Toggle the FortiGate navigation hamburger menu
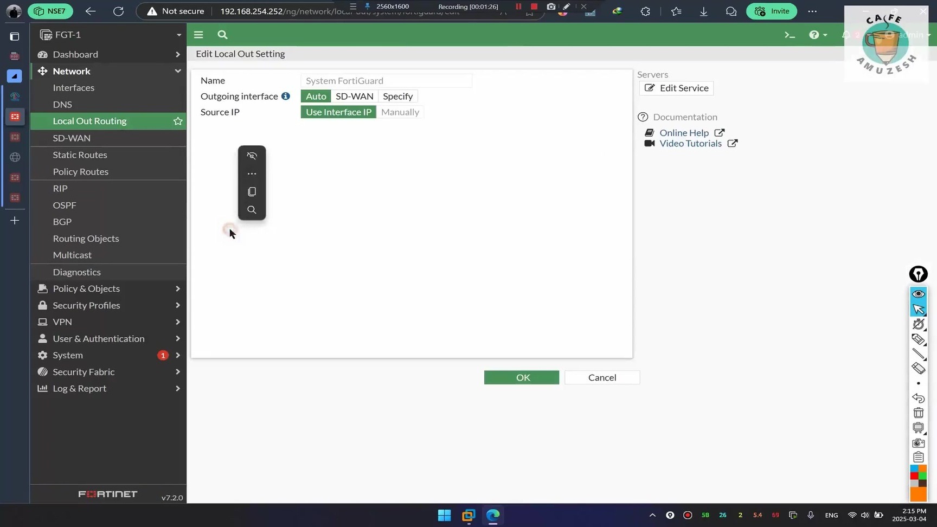This screenshot has width=937, height=527. tap(198, 35)
